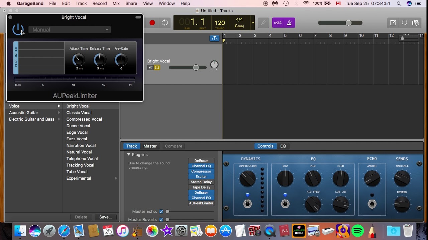The height and width of the screenshot is (240, 428).
Task: Click the EQ Mid knob
Action: (313, 178)
